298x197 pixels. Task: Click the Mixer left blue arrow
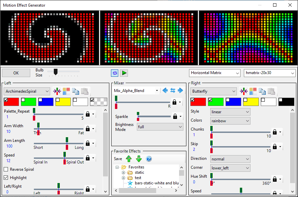click(x=165, y=90)
